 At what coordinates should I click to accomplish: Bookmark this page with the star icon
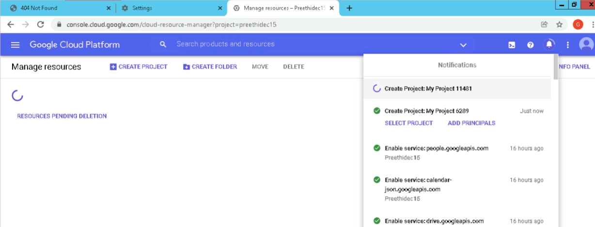pos(559,24)
